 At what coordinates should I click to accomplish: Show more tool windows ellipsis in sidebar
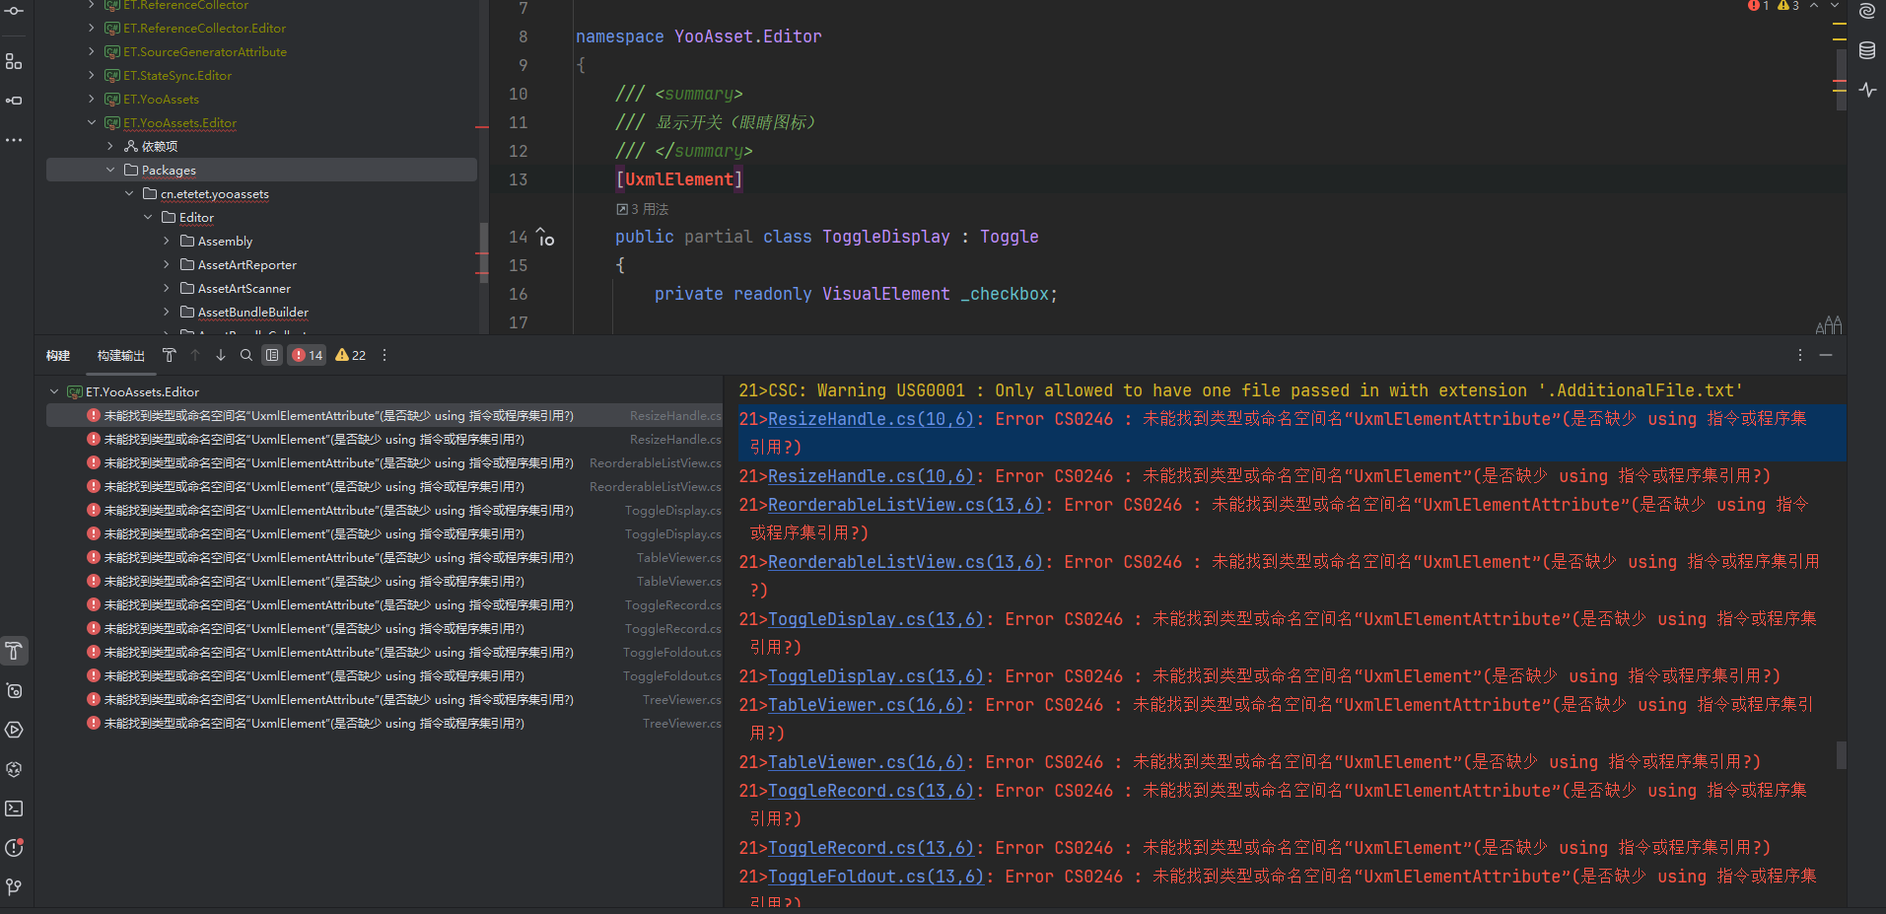[x=14, y=140]
